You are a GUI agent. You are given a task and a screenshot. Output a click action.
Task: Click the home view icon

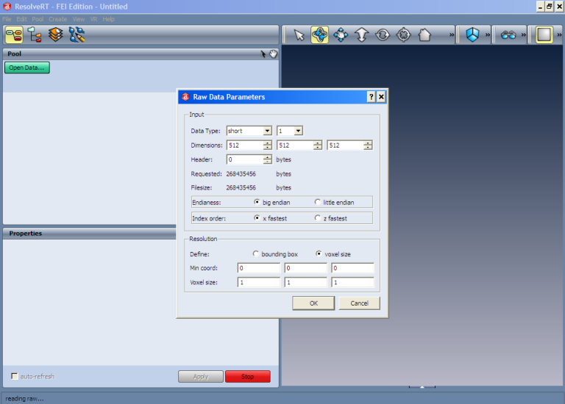424,35
